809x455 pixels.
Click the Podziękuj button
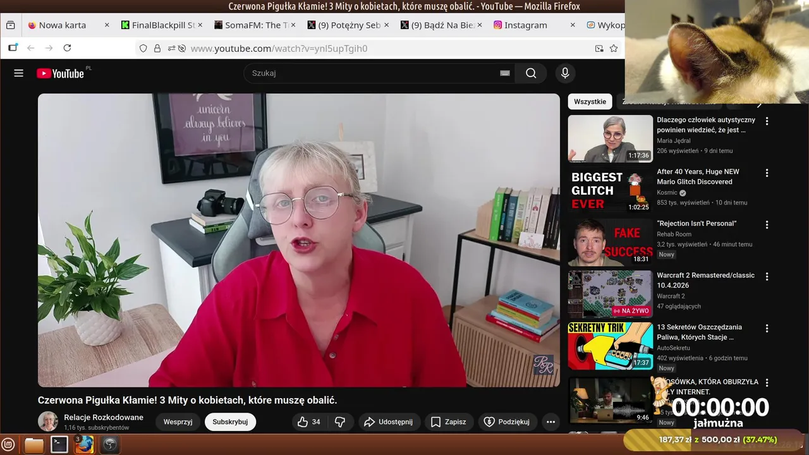point(507,422)
